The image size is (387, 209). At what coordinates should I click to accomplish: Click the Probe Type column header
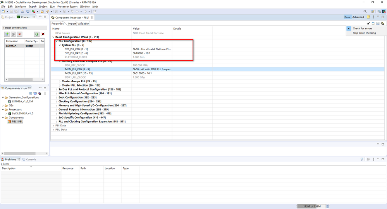pos(32,41)
